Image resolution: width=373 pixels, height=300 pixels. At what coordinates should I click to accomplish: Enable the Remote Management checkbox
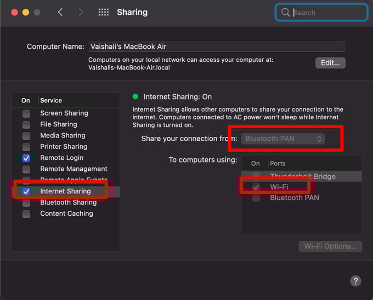[x=26, y=169]
